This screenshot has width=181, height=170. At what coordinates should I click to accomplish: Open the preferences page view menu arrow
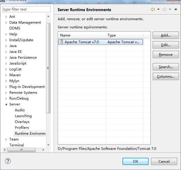click(x=176, y=9)
